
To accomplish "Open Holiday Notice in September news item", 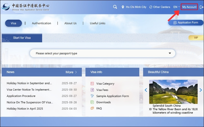I will (29, 83).
